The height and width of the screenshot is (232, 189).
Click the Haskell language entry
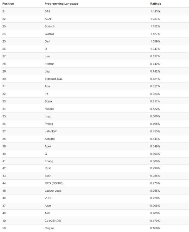click(50, 109)
